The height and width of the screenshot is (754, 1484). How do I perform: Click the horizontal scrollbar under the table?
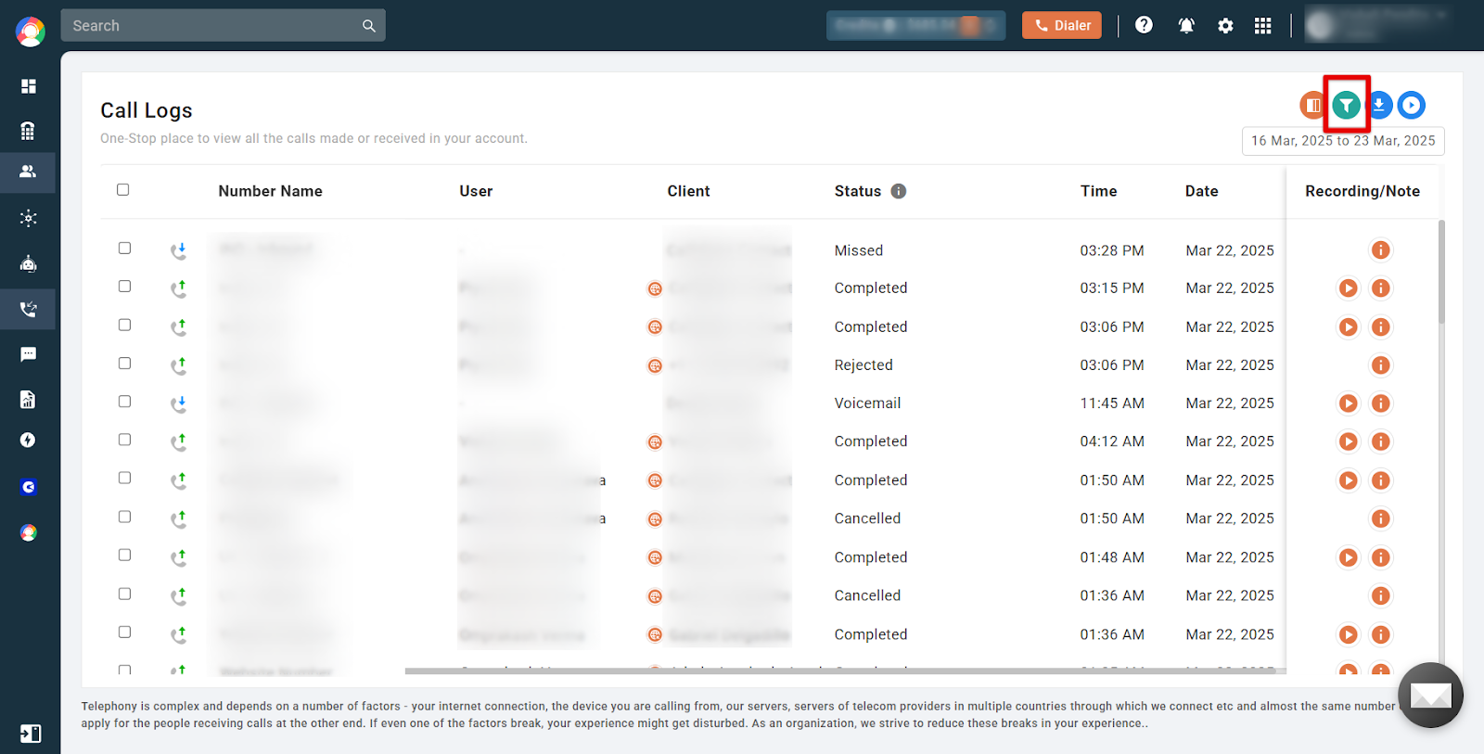pyautogui.click(x=845, y=671)
